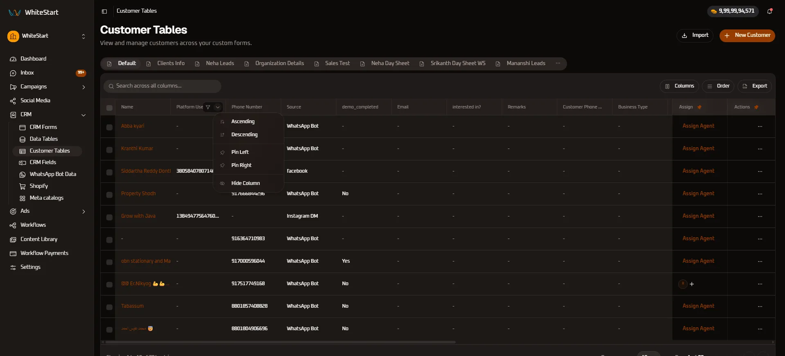This screenshot has width=785, height=356.
Task: Show more form tabs via ellipsis
Action: [x=558, y=63]
